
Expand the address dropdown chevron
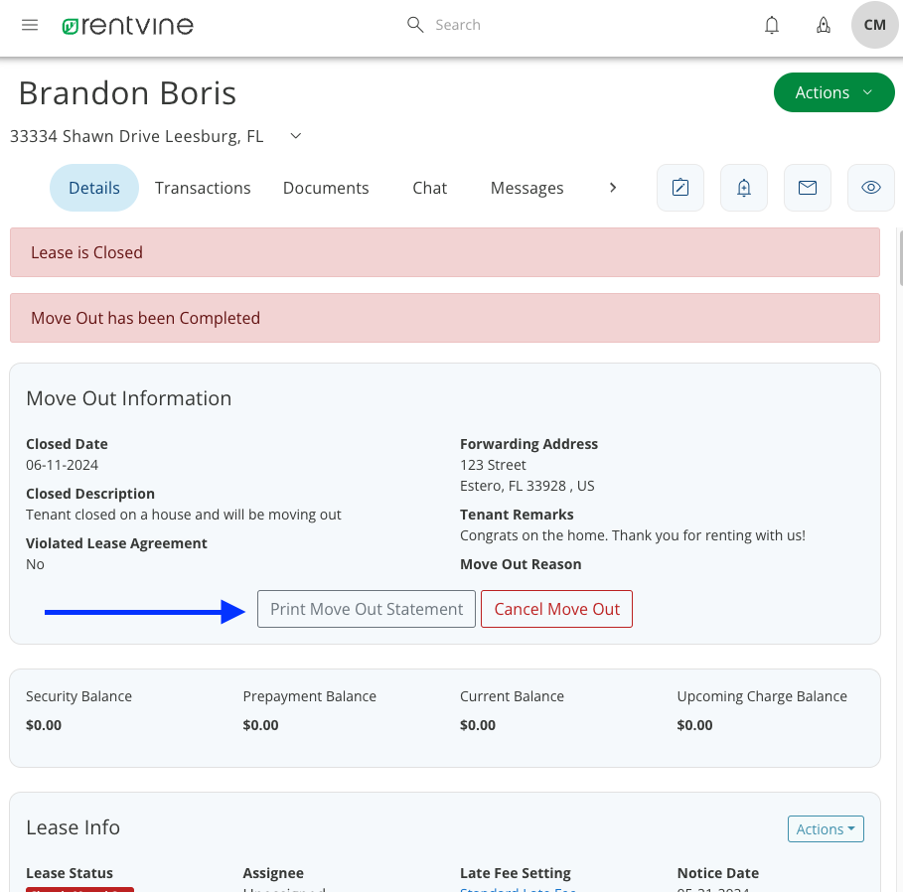tap(295, 136)
